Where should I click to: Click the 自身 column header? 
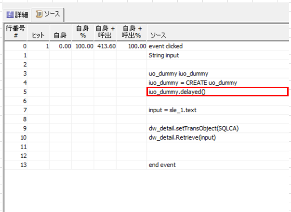(x=60, y=36)
